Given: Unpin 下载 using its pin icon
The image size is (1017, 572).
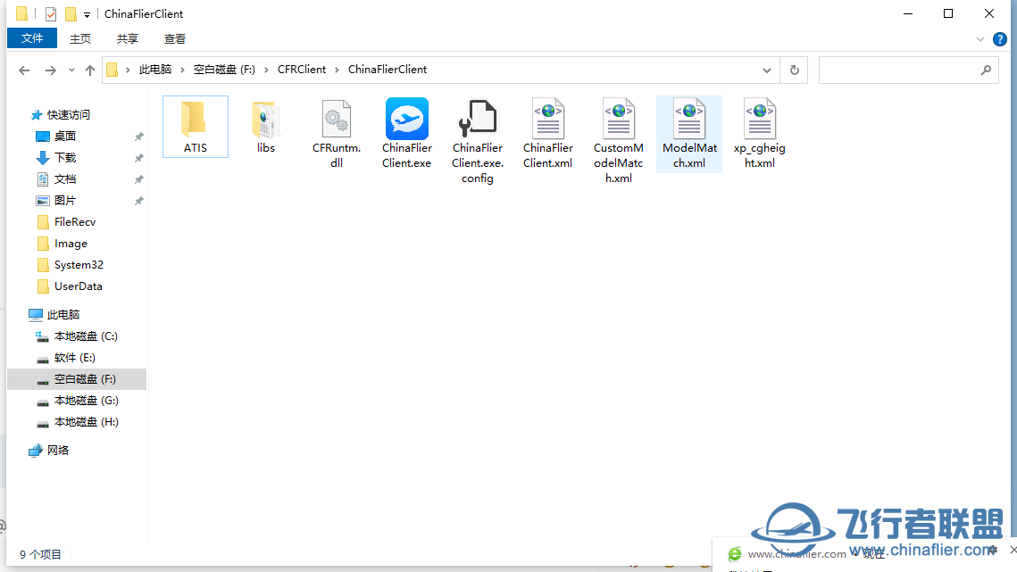Looking at the screenshot, I should point(138,158).
